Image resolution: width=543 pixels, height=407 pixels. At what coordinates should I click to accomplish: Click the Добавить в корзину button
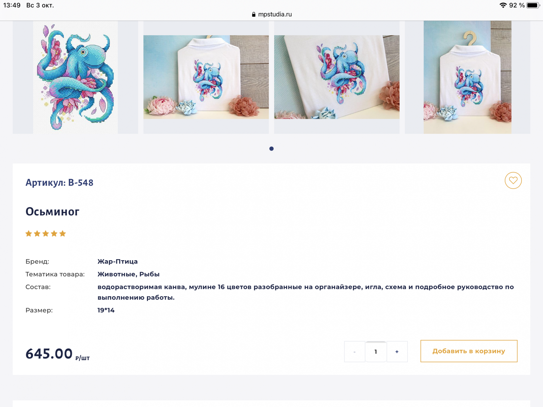pyautogui.click(x=469, y=351)
